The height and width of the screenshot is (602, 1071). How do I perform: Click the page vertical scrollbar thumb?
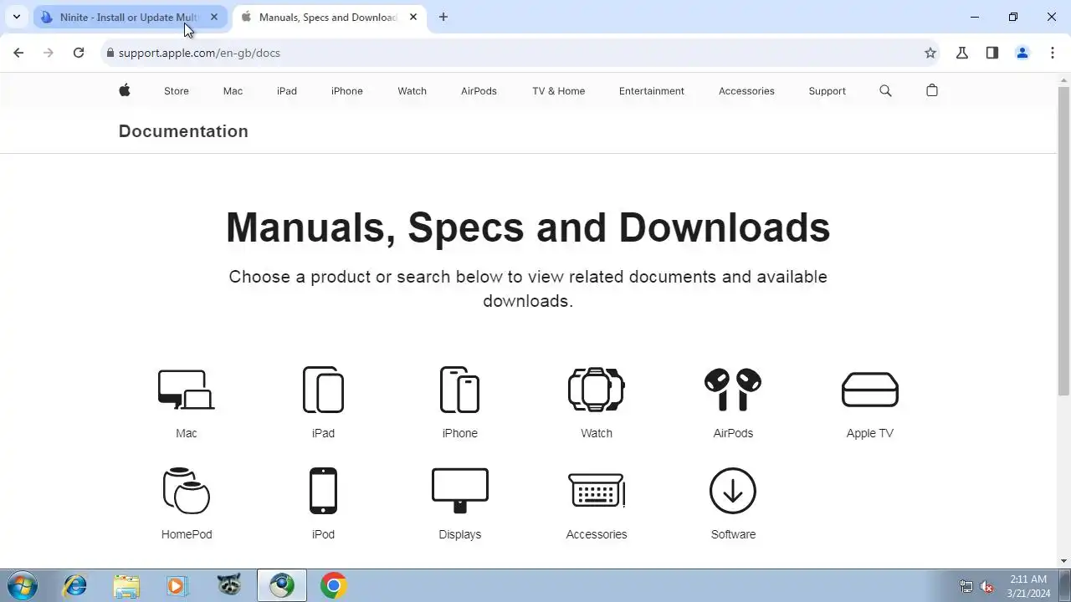[x=1063, y=241]
